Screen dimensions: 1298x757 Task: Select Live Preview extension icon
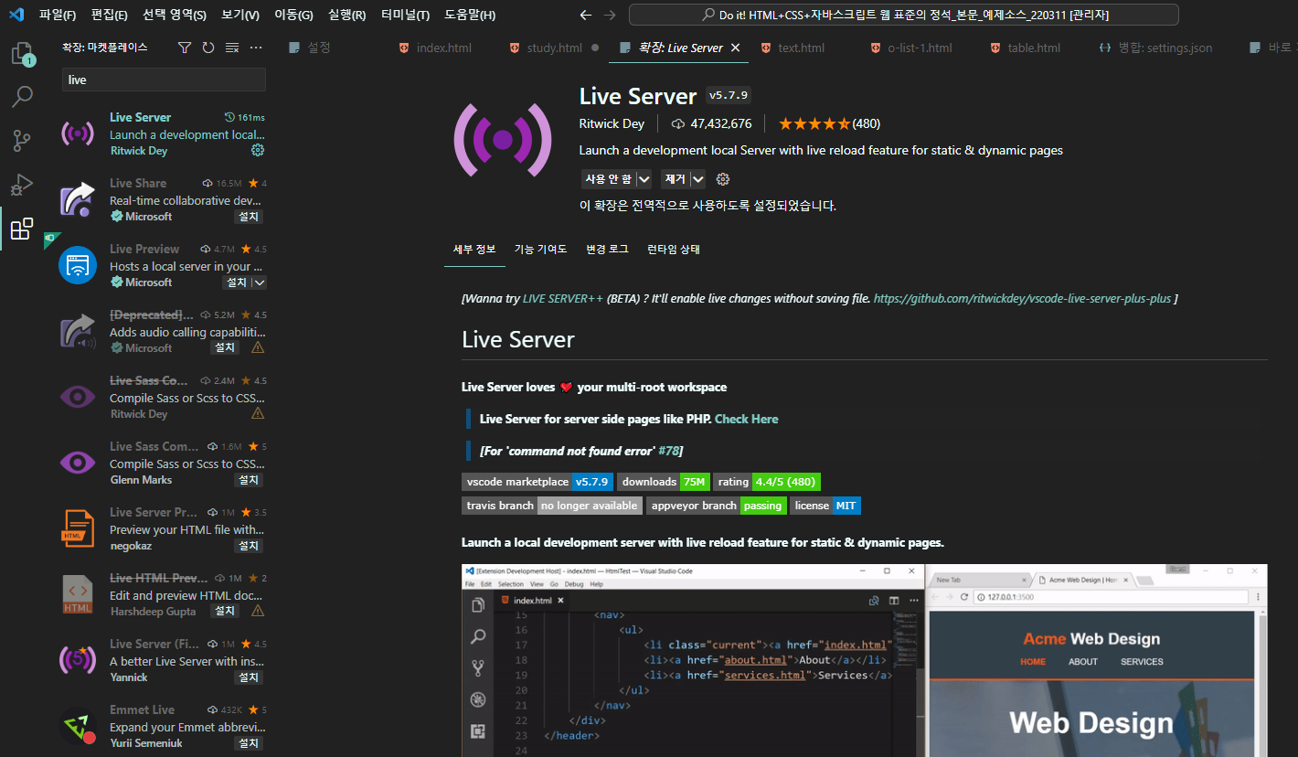(78, 265)
